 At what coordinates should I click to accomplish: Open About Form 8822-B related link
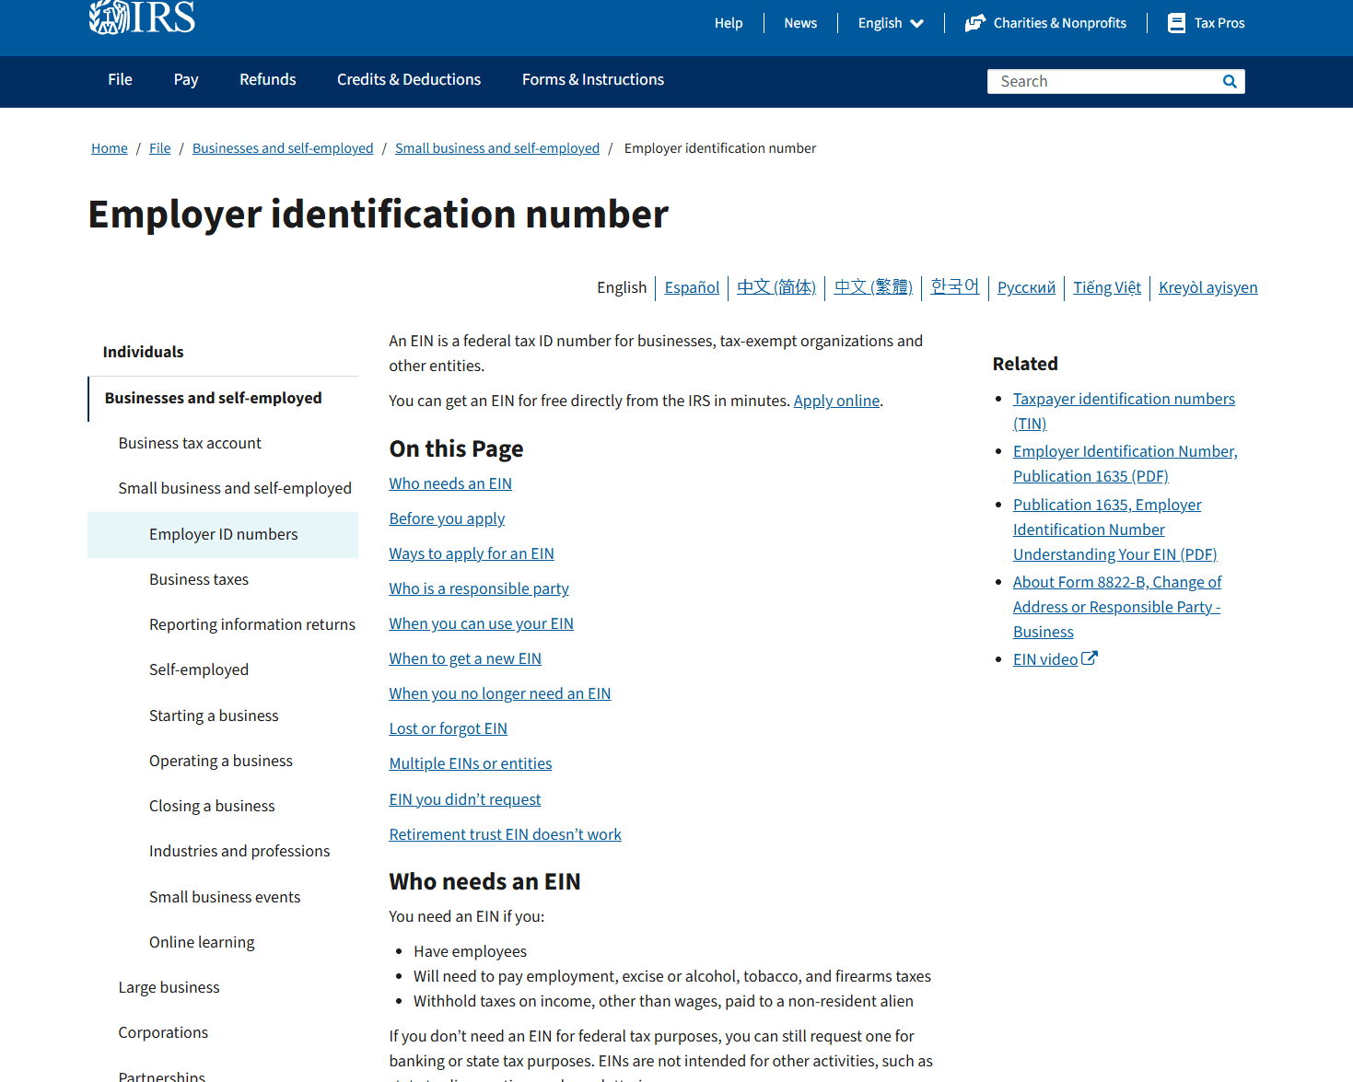[1116, 607]
